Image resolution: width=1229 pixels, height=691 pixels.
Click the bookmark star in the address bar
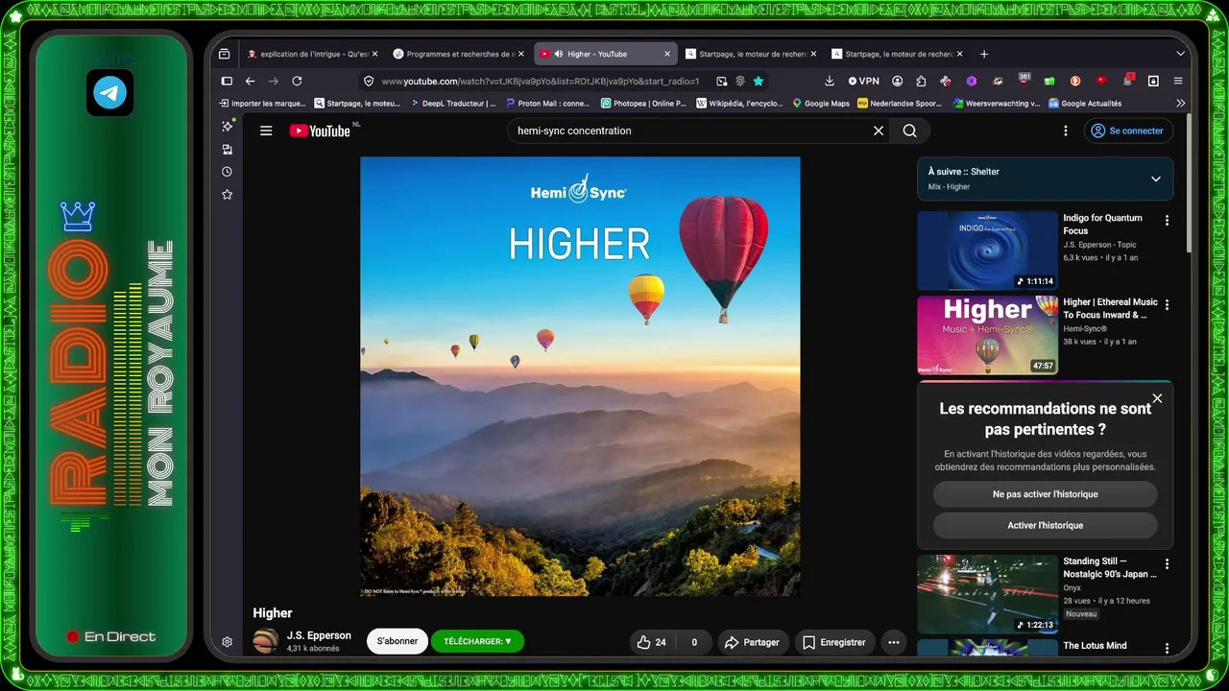759,82
